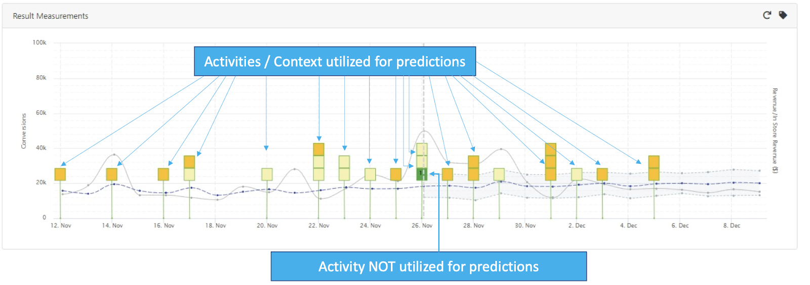Click the refresh icon in Result Measurements header
810x285 pixels.
tap(767, 15)
